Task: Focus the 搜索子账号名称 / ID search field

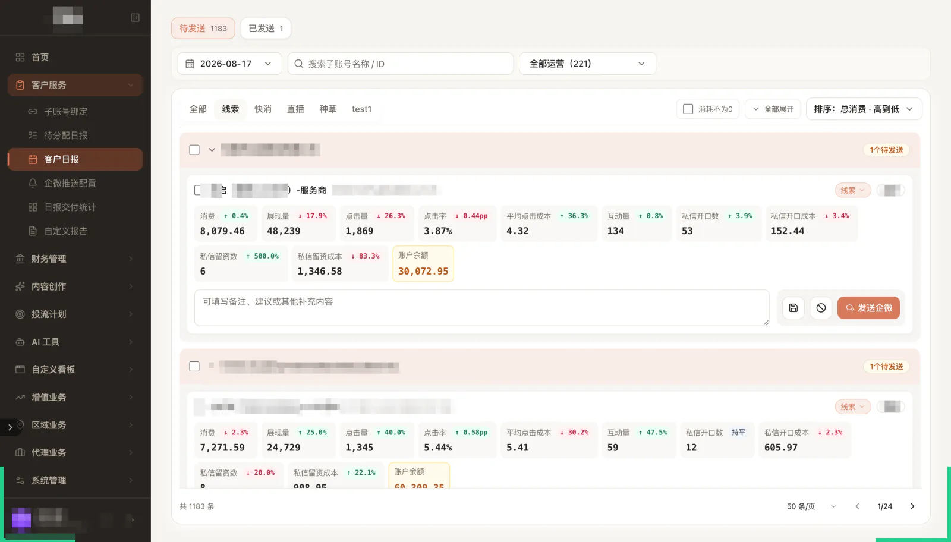Action: 401,64
